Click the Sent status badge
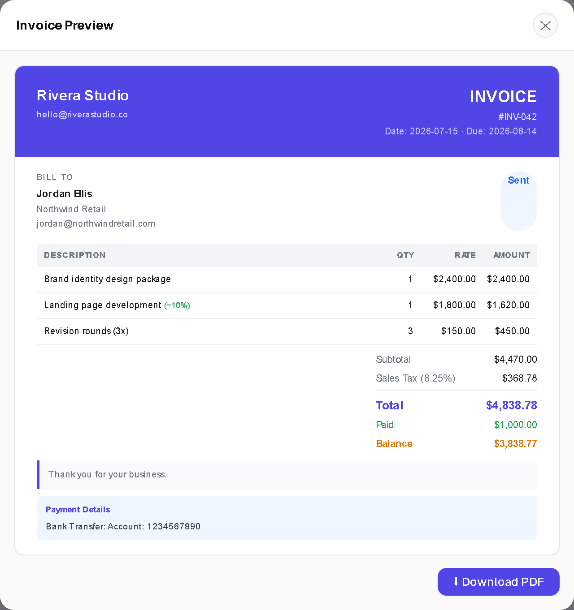 tap(518, 201)
